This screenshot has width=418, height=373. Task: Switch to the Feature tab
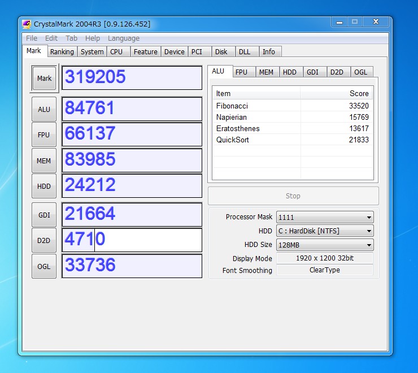[146, 51]
